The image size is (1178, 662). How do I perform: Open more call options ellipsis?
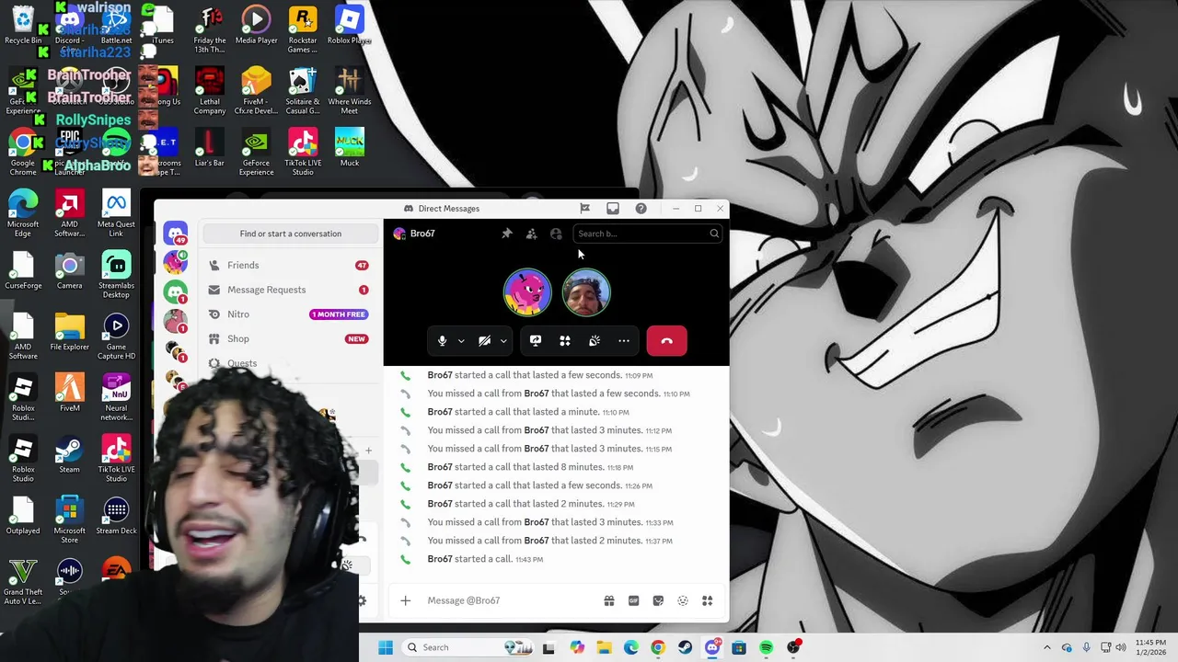point(624,341)
